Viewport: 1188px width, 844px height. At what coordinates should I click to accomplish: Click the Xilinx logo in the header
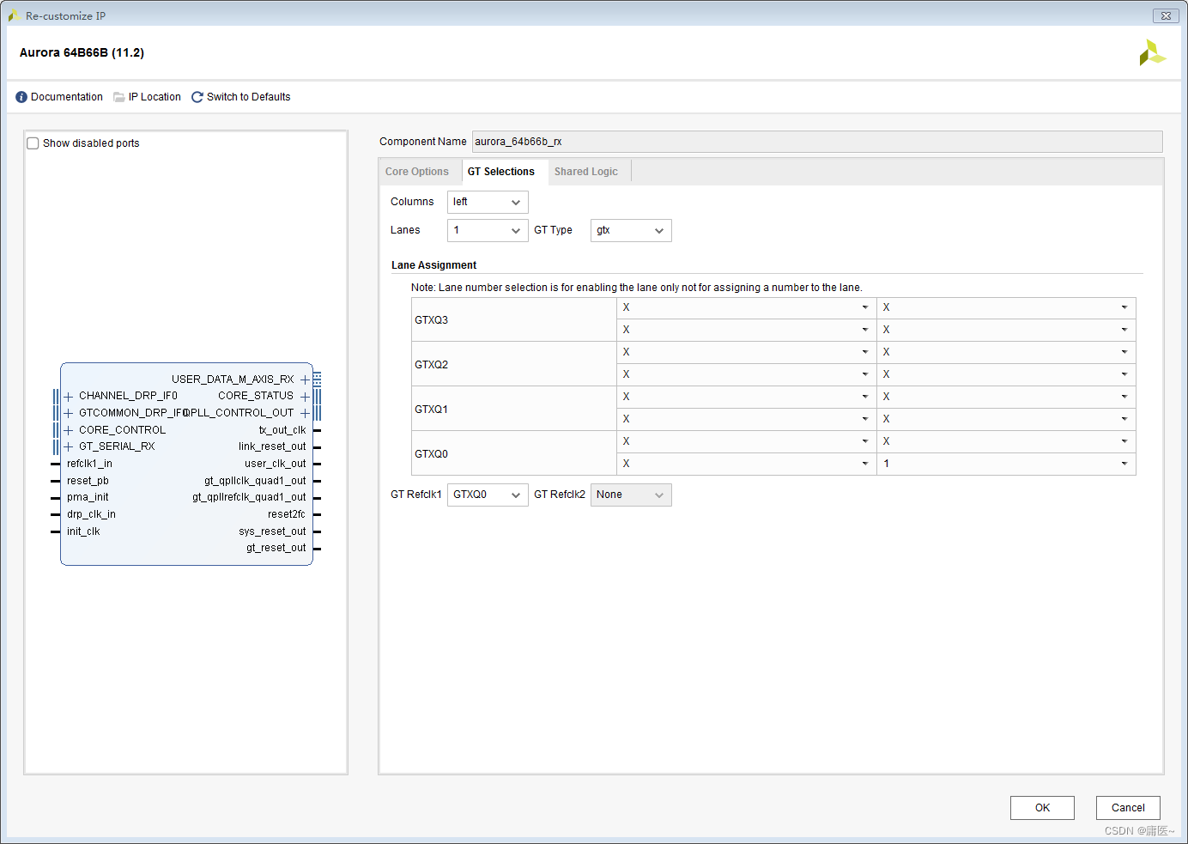click(x=1152, y=52)
